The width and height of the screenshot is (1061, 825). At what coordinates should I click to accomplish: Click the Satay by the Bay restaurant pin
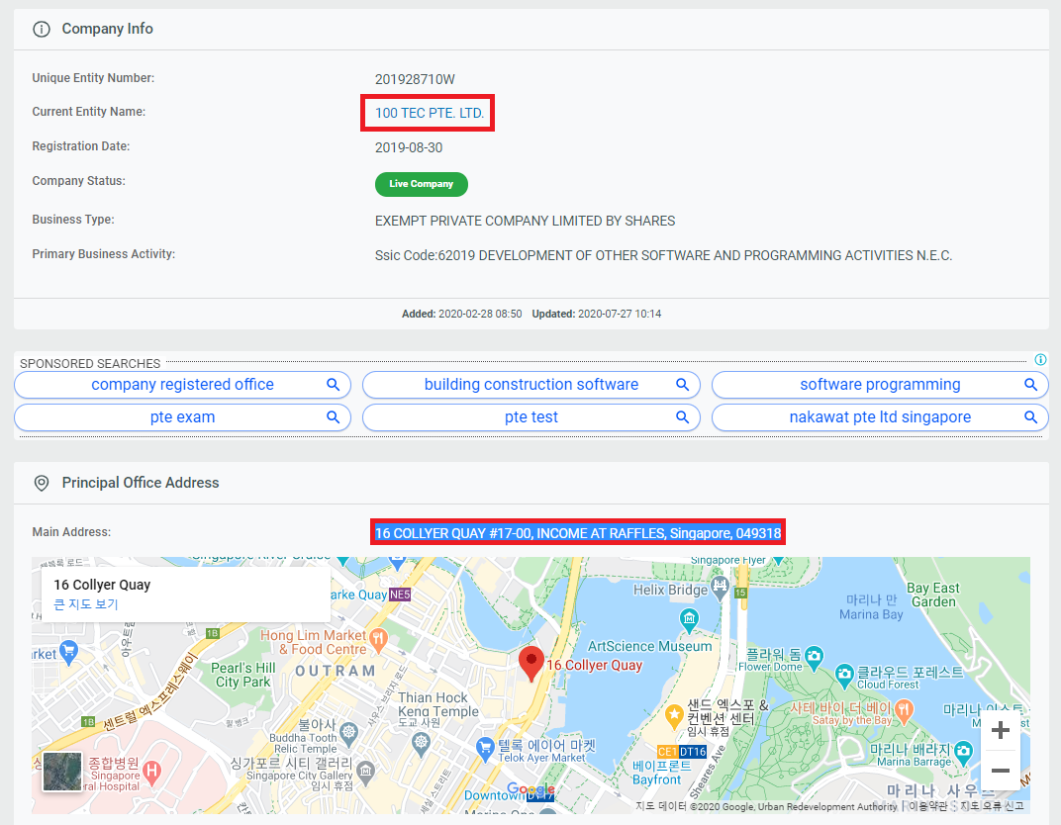tap(904, 709)
